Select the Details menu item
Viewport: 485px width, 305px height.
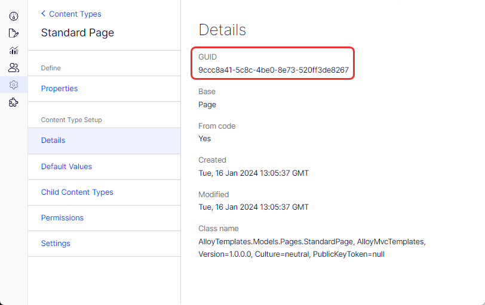[x=105, y=141]
